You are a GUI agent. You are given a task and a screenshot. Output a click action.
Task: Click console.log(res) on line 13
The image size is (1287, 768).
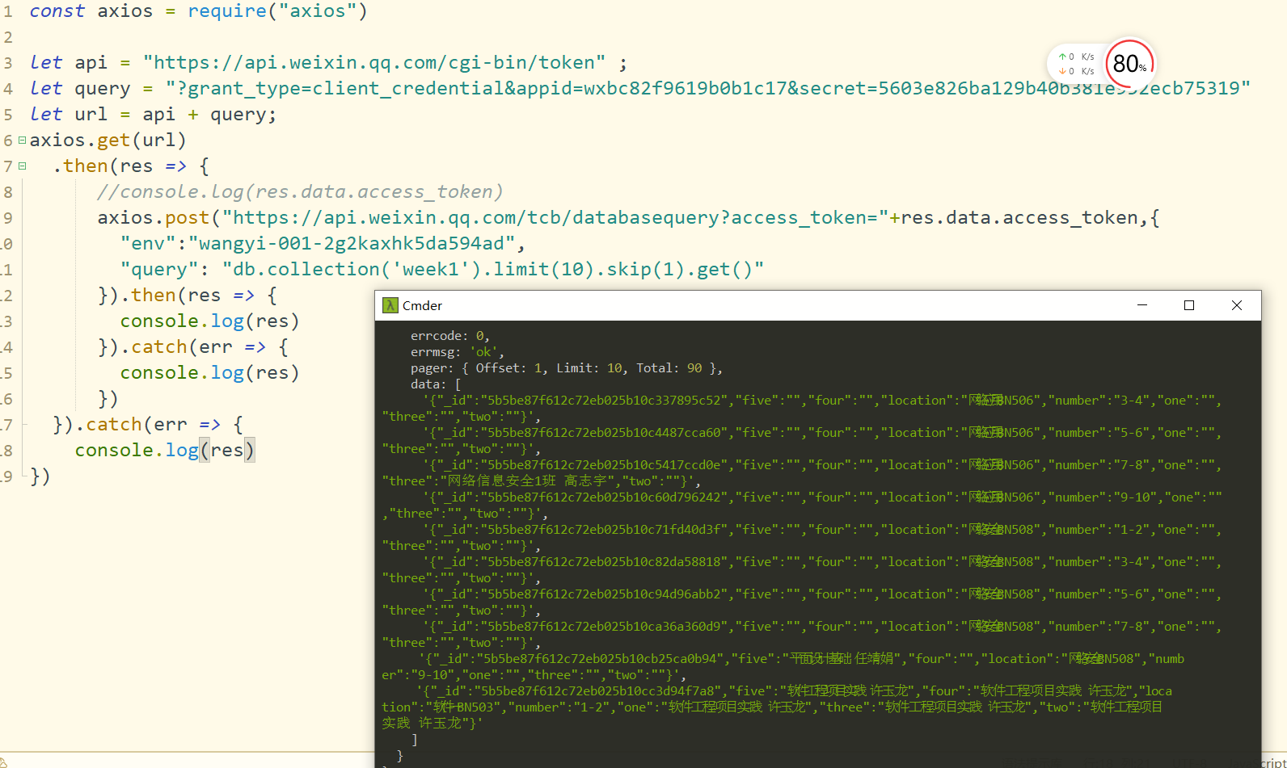tap(210, 321)
